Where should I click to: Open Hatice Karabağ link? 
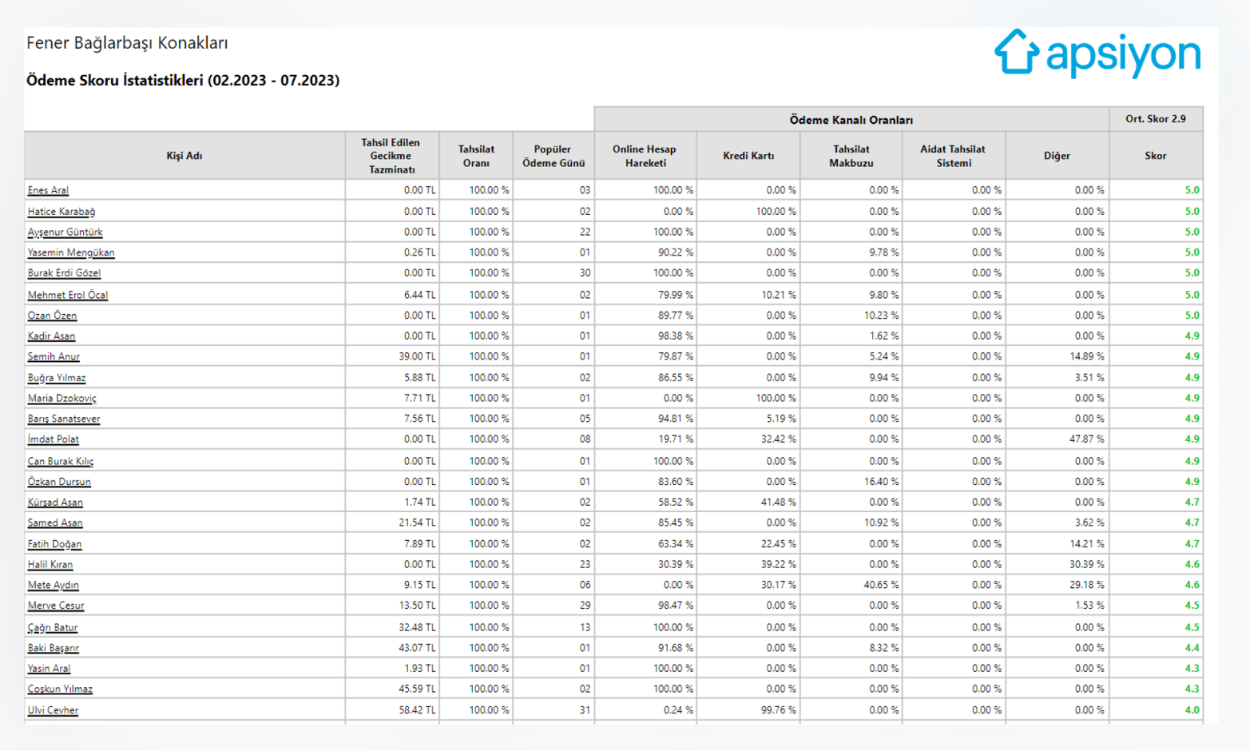coord(62,212)
